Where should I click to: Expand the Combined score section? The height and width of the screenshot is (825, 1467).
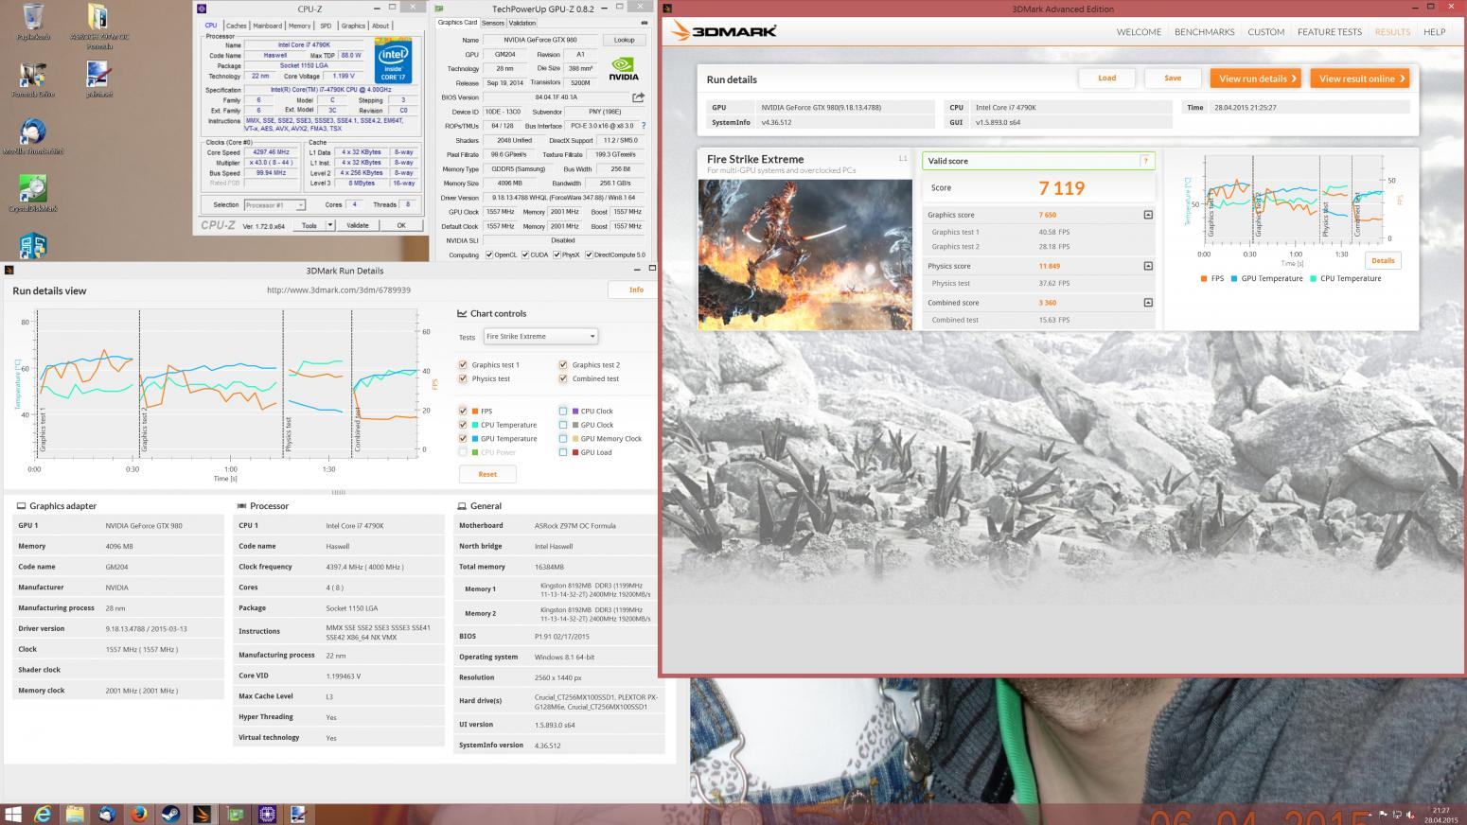tap(1148, 303)
